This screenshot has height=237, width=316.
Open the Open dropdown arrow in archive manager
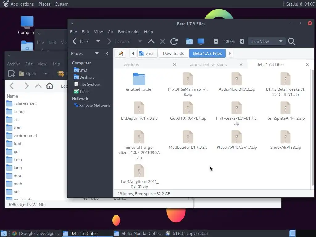[46, 73]
